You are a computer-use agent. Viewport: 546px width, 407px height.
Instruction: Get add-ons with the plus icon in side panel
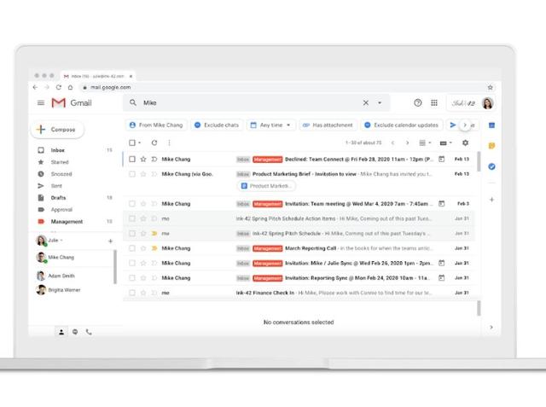click(491, 200)
